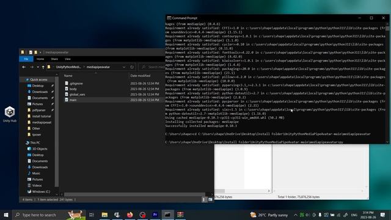391x220 pixels.
Task: Open pinned Downloads under Quick access
Action: pos(40,92)
